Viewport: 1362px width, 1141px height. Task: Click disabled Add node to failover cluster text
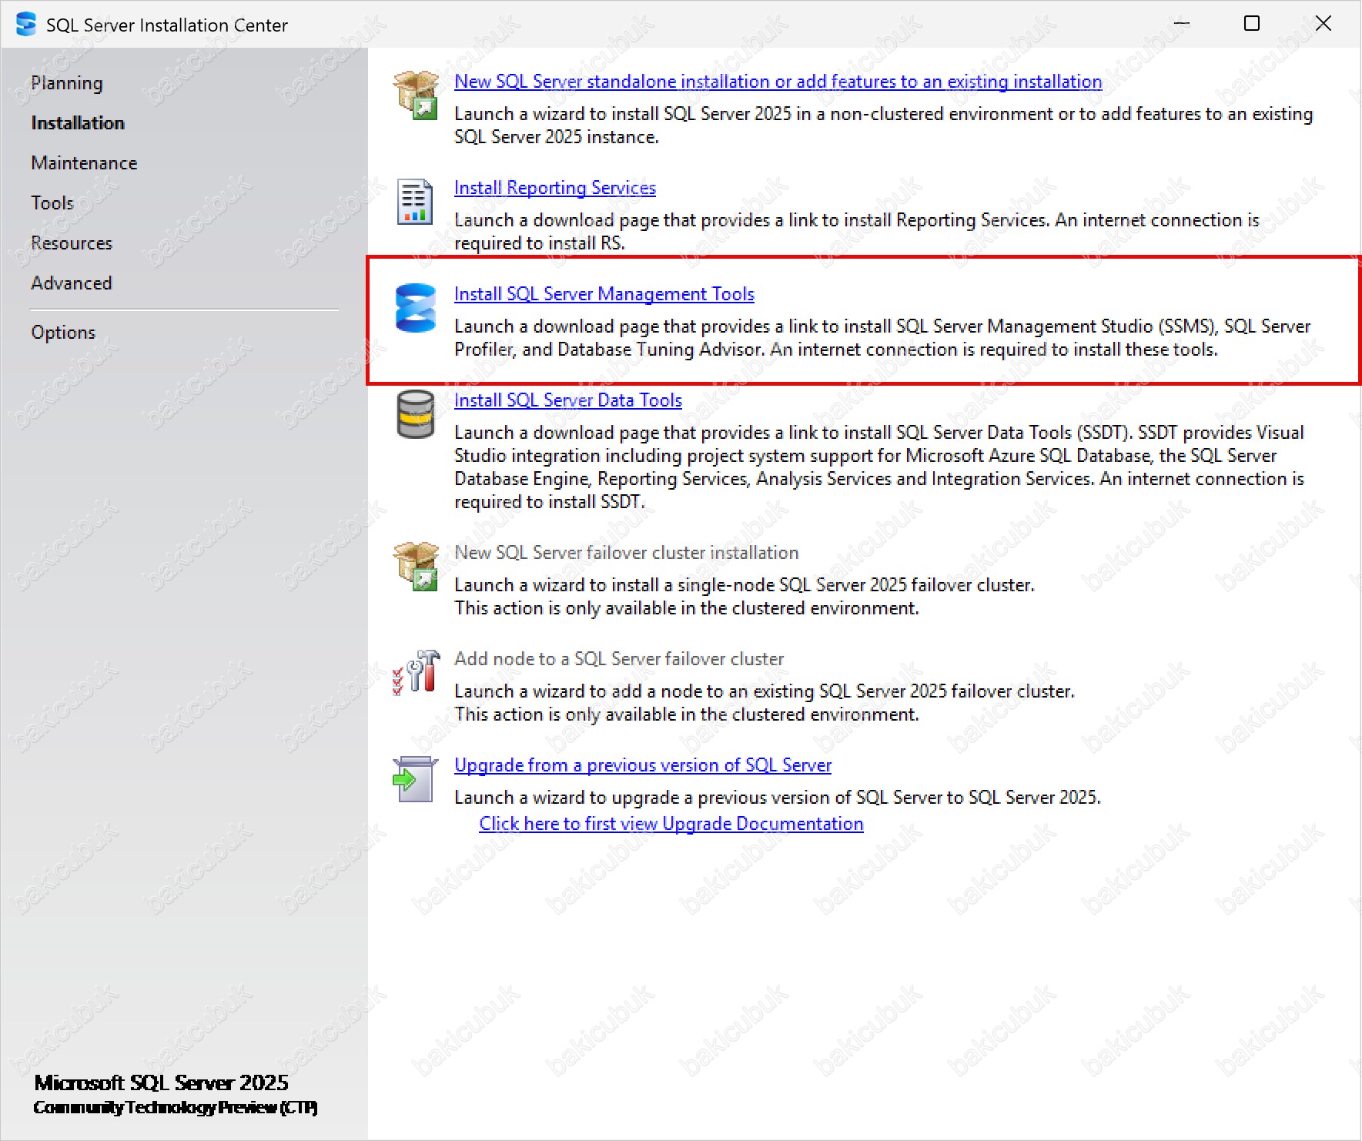619,659
